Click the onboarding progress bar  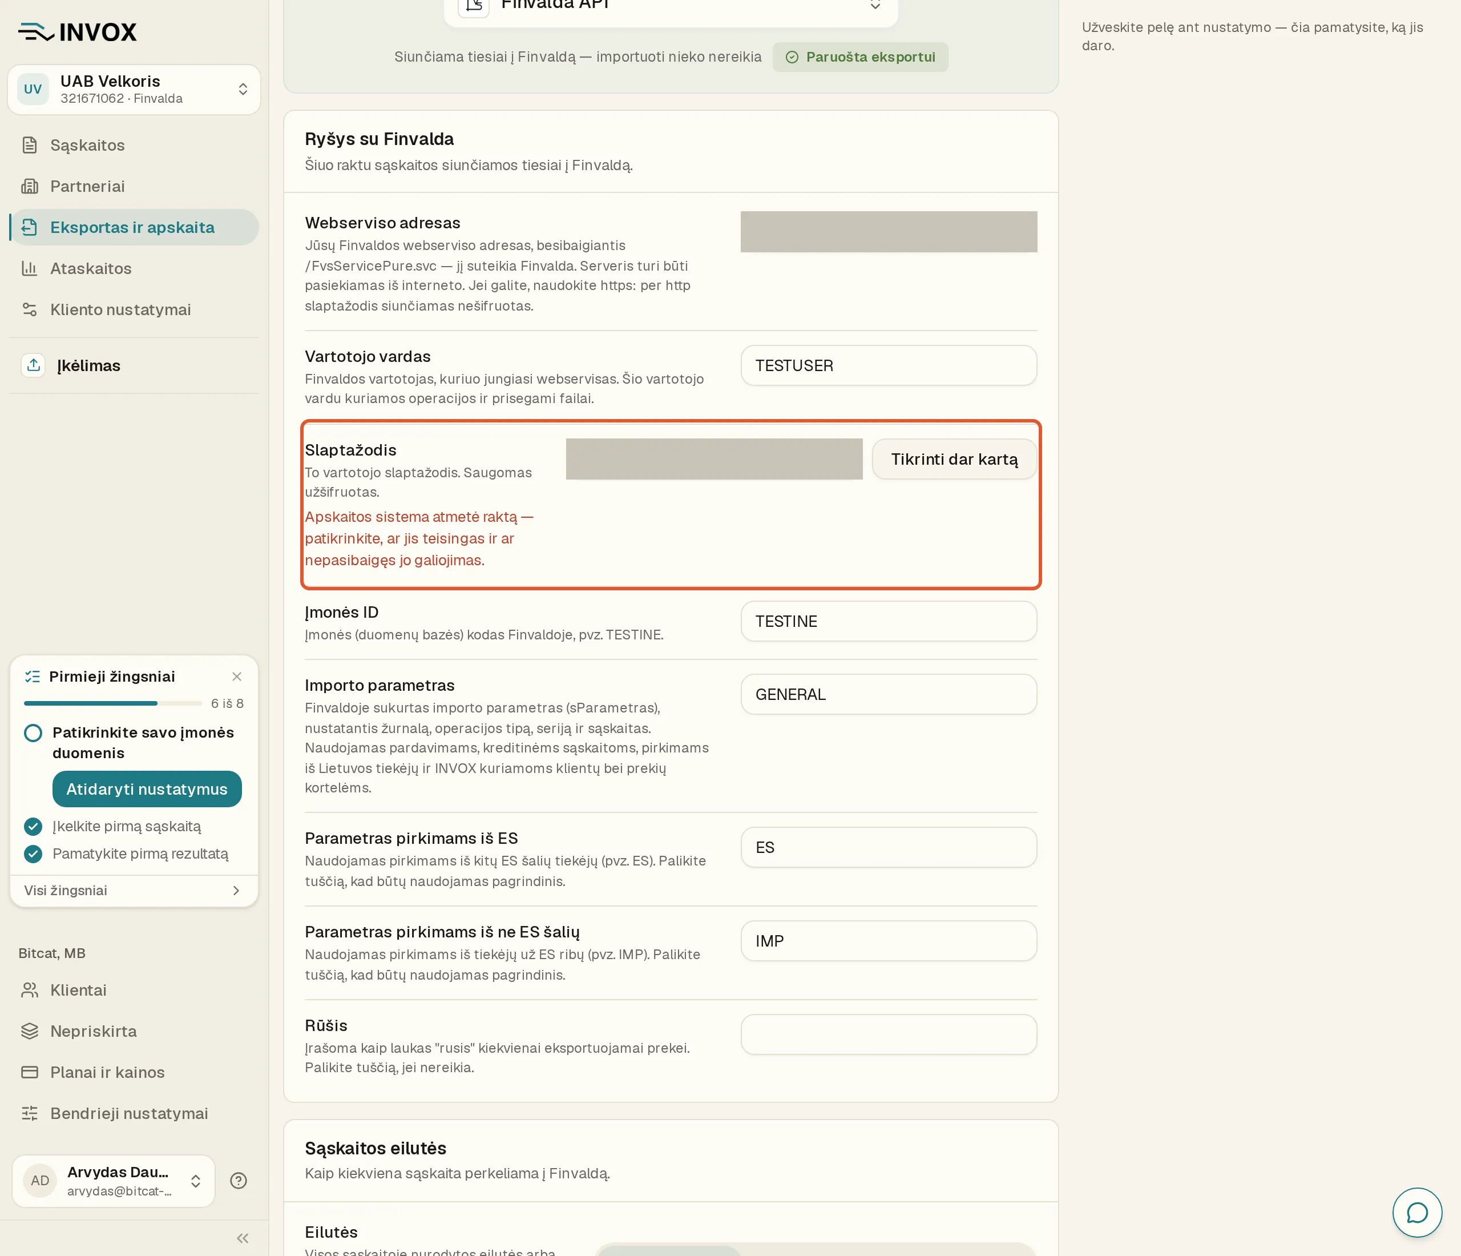click(x=113, y=704)
